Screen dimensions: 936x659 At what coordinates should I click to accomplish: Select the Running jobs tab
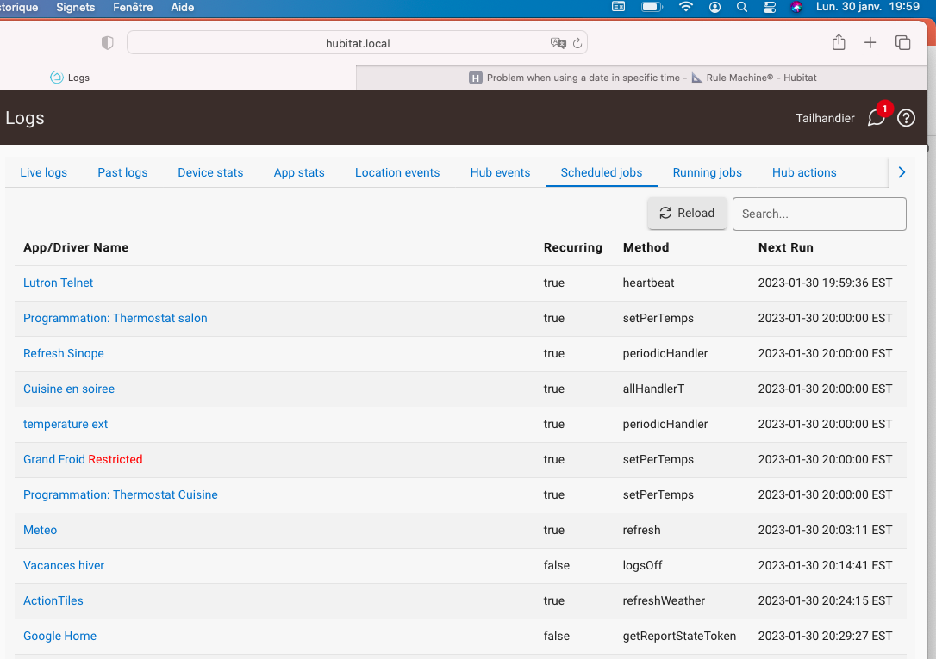point(707,172)
